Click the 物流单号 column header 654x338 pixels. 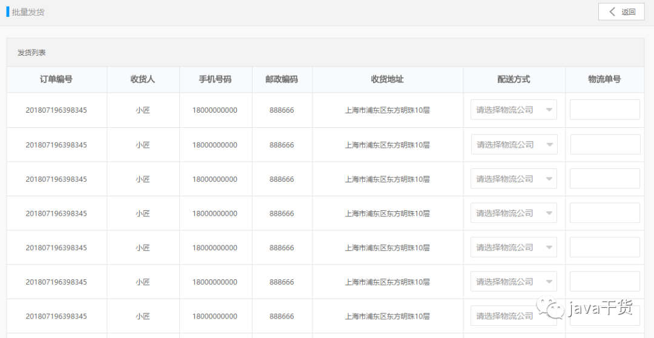tap(604, 79)
